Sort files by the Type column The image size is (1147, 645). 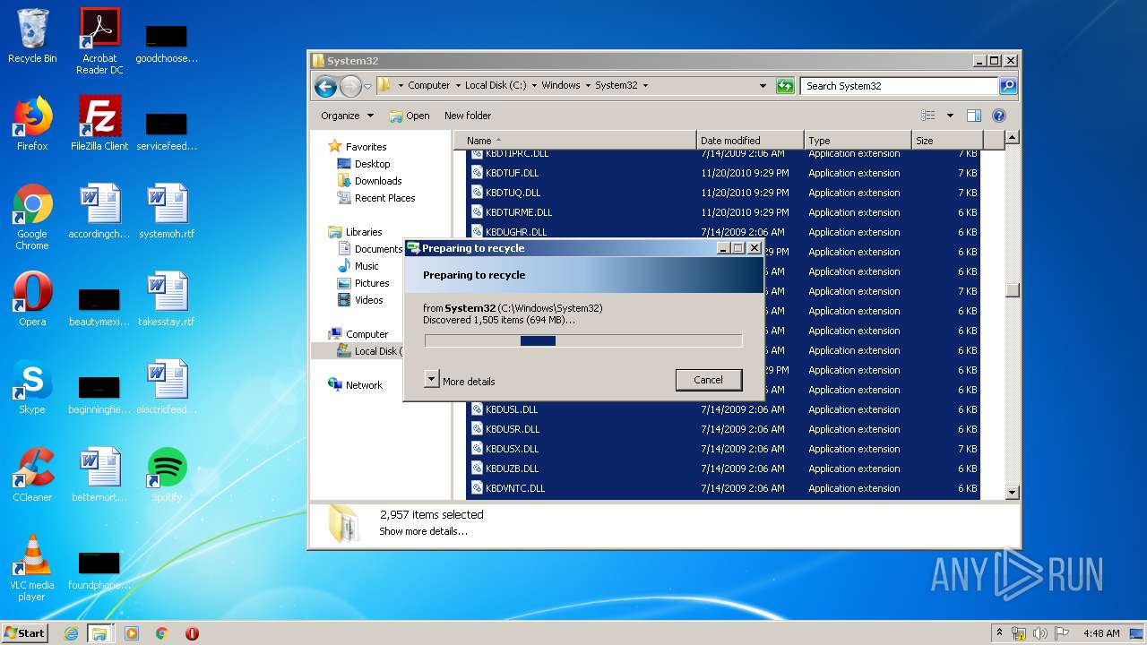858,141
